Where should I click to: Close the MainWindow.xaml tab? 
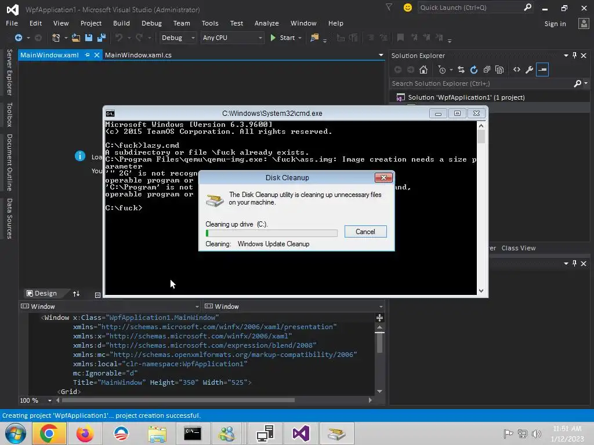tap(97, 55)
